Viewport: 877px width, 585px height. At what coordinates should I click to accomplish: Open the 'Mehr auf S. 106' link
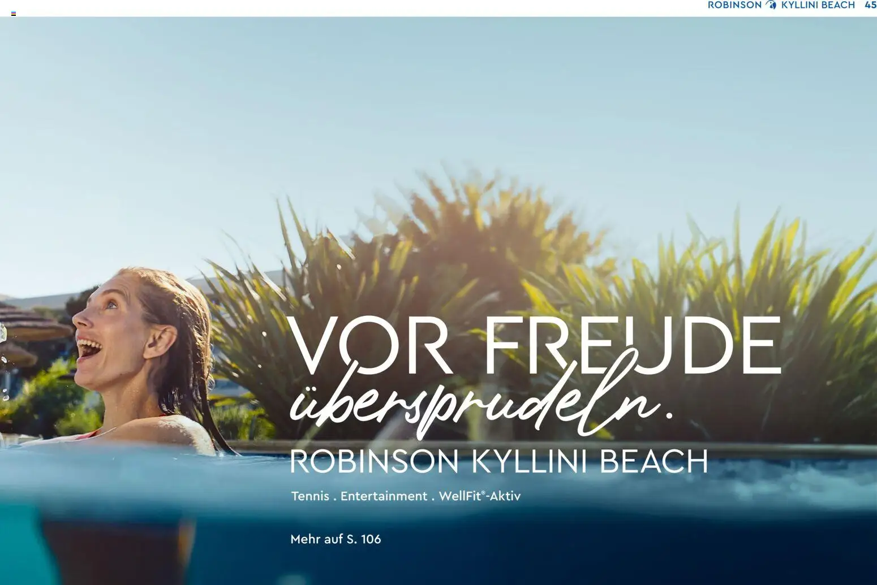point(336,539)
